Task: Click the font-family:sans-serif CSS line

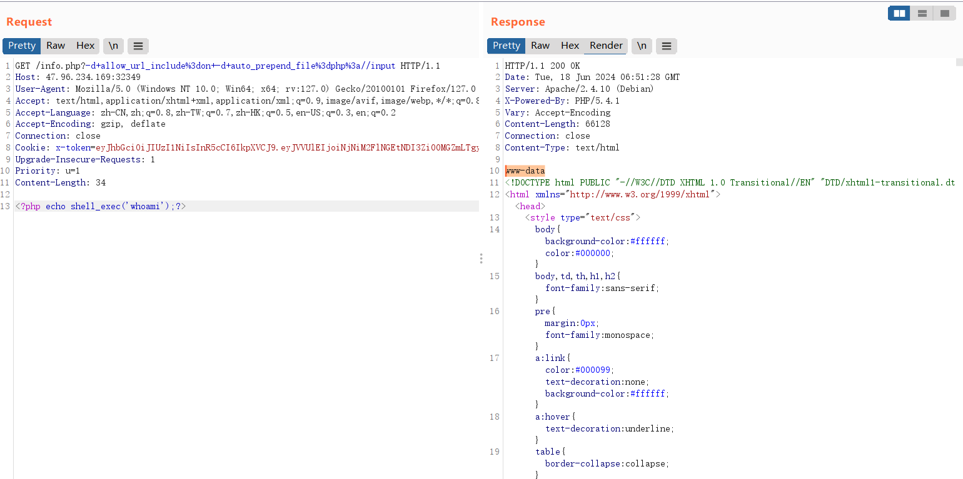Action: (602, 288)
